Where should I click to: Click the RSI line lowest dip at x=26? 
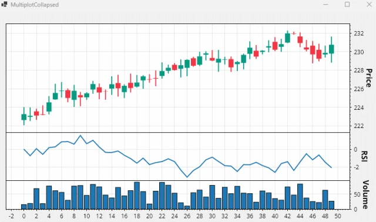(x=187, y=177)
